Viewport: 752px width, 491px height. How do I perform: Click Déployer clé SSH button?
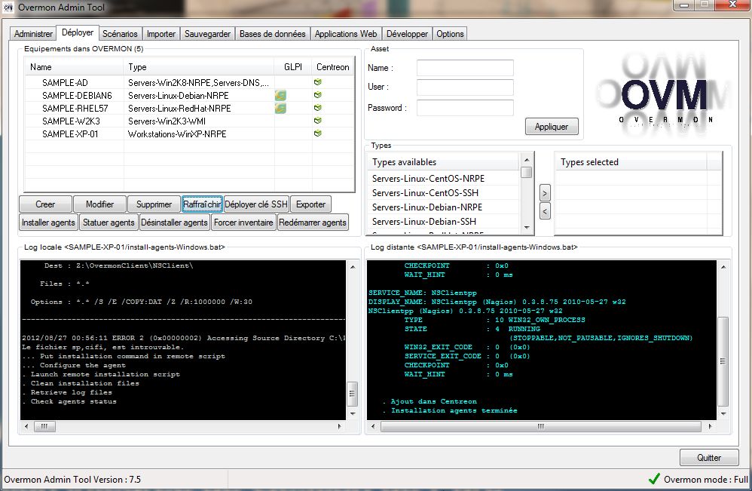pos(256,204)
